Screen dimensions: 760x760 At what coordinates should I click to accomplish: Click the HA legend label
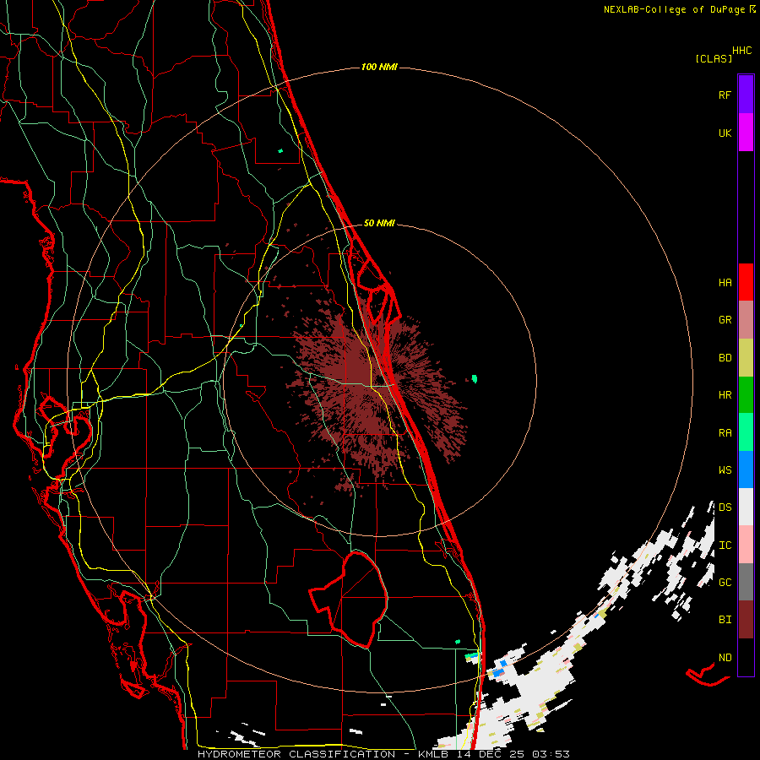tap(725, 283)
